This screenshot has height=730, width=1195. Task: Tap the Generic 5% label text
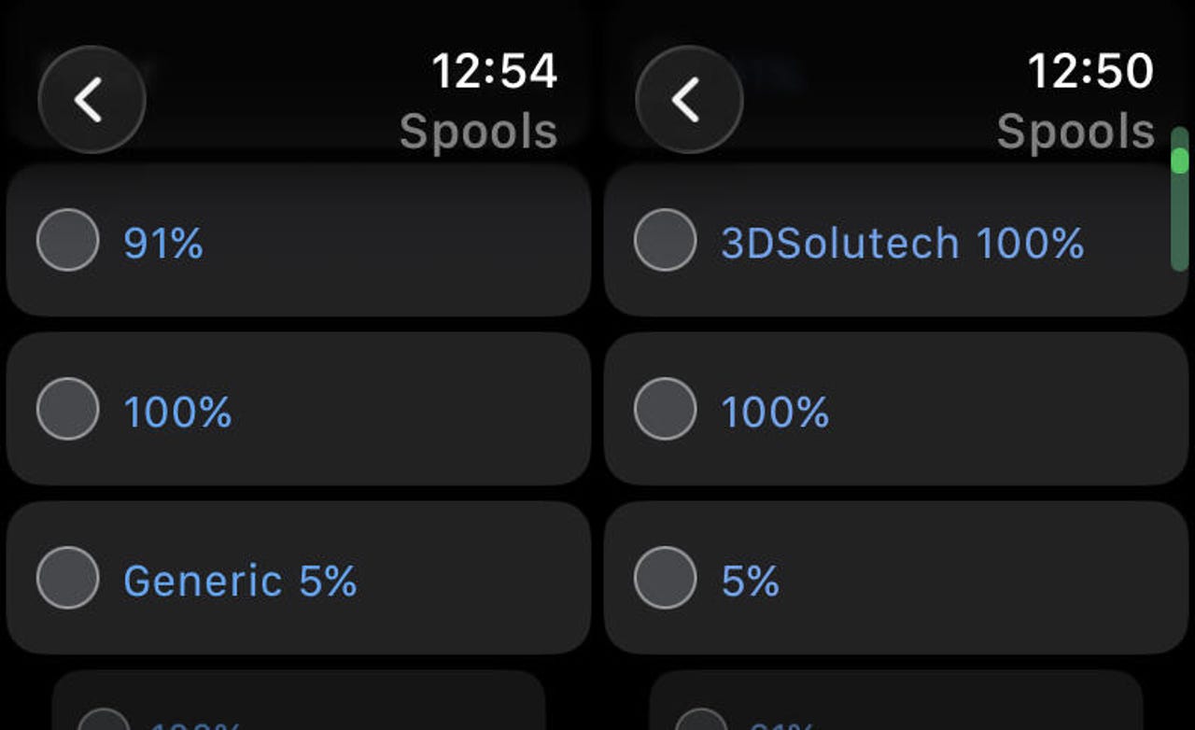click(x=240, y=582)
